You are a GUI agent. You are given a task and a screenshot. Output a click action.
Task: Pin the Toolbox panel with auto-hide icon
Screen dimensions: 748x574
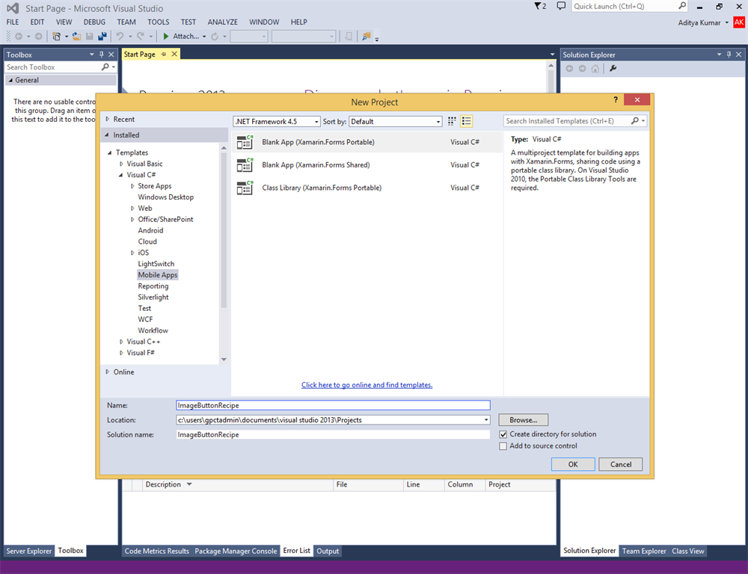point(101,55)
